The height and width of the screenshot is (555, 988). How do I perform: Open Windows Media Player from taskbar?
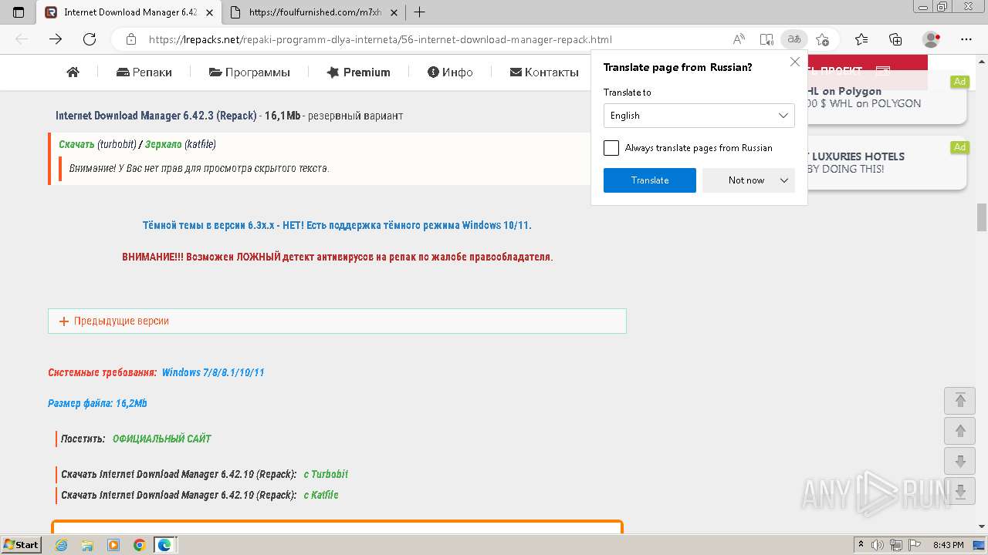click(113, 545)
